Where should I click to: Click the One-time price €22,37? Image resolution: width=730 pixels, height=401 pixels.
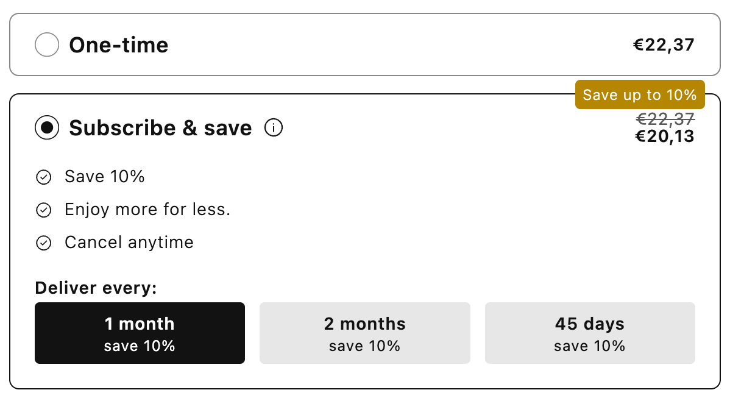[664, 44]
